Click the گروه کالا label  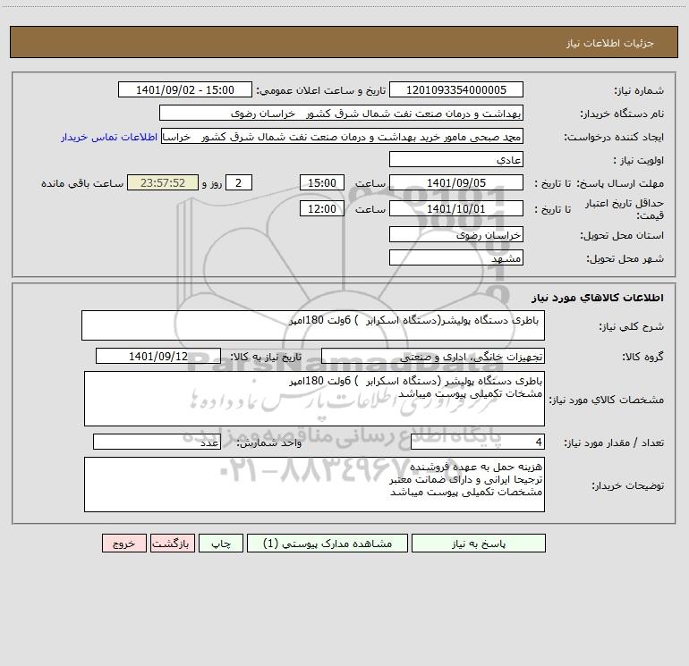click(642, 357)
